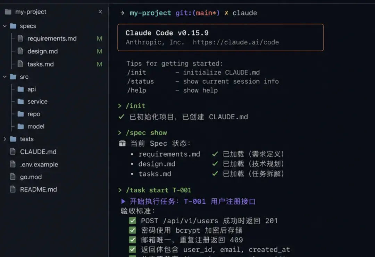Expand the tests folder chevron
The image size is (375, 257).
point(5,139)
